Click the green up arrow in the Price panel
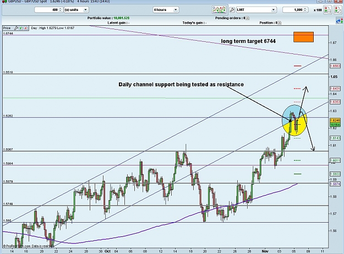Image resolution: width=344 pixels, height=254 pixels. point(21,28)
